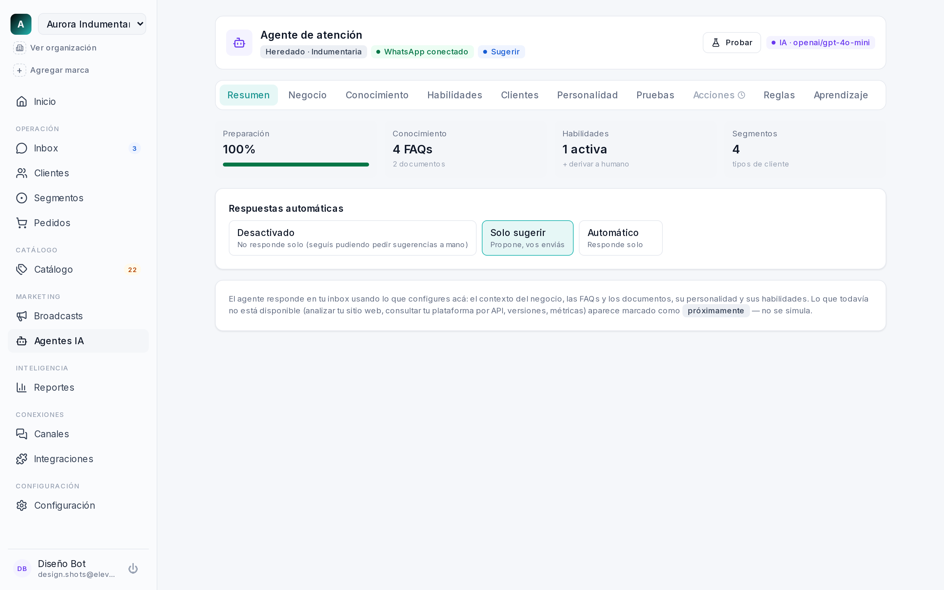The image size is (944, 590).
Task: Click the Preparación 100% progress bar
Action: click(296, 165)
